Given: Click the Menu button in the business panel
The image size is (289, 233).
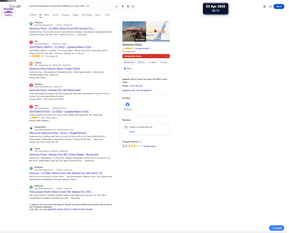Looking at the screenshot, I should (128, 69).
